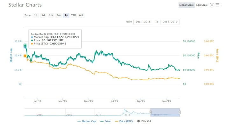Edit the To date field
Image resolution: width=226 pixels, height=125 pixels.
pyautogui.click(x=170, y=22)
